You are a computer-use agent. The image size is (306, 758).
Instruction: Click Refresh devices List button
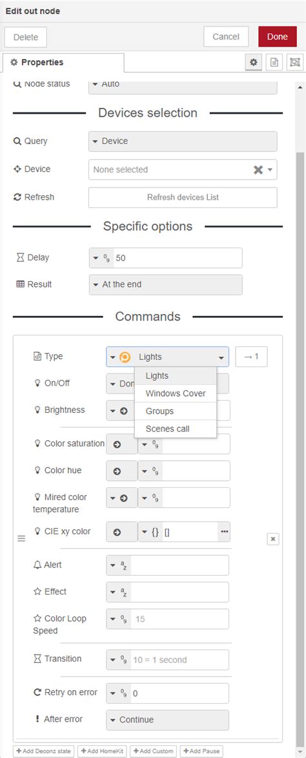coord(183,197)
